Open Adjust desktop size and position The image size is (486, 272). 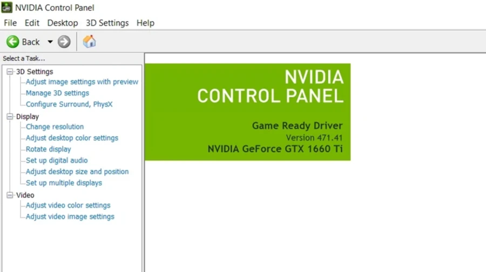pyautogui.click(x=77, y=172)
